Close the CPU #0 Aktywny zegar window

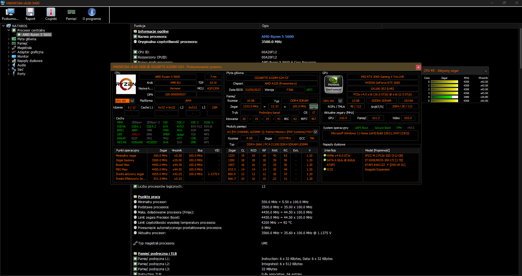(x=486, y=71)
